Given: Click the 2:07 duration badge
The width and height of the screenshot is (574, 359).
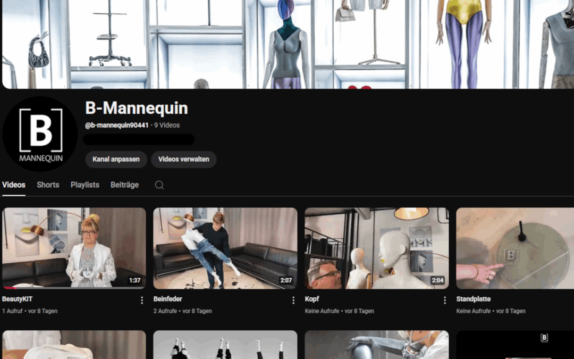Looking at the screenshot, I should [x=286, y=280].
